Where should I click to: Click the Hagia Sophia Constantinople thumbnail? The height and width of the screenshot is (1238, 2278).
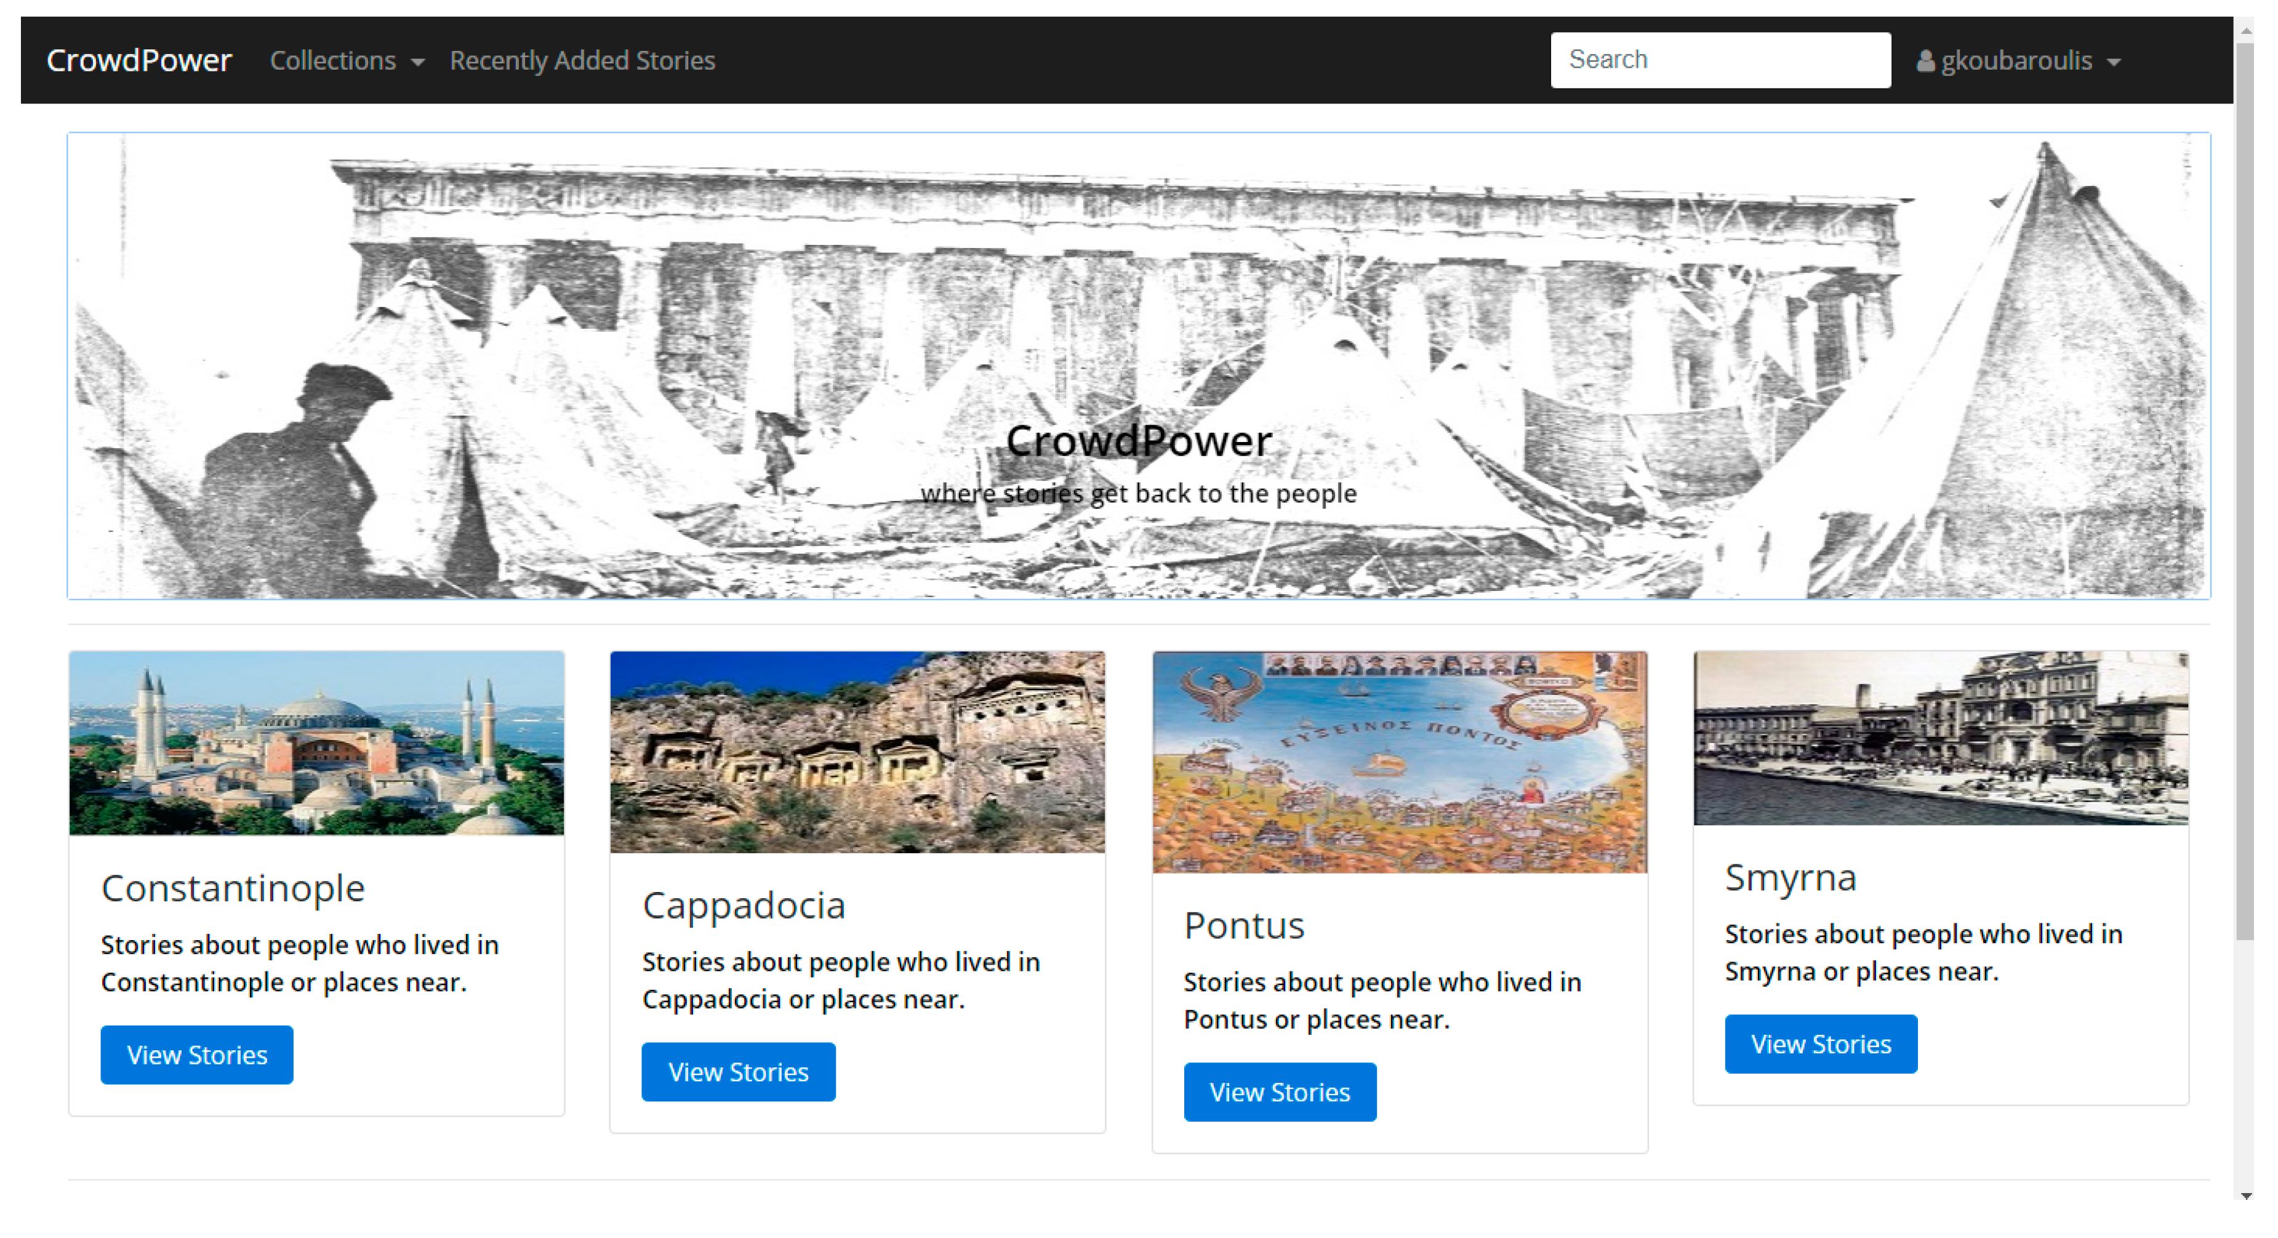(x=316, y=743)
